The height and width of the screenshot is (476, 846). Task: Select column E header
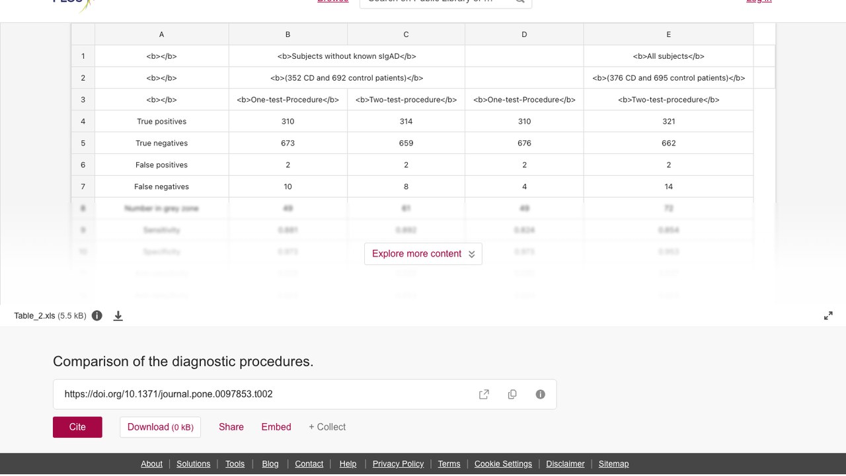click(x=668, y=34)
